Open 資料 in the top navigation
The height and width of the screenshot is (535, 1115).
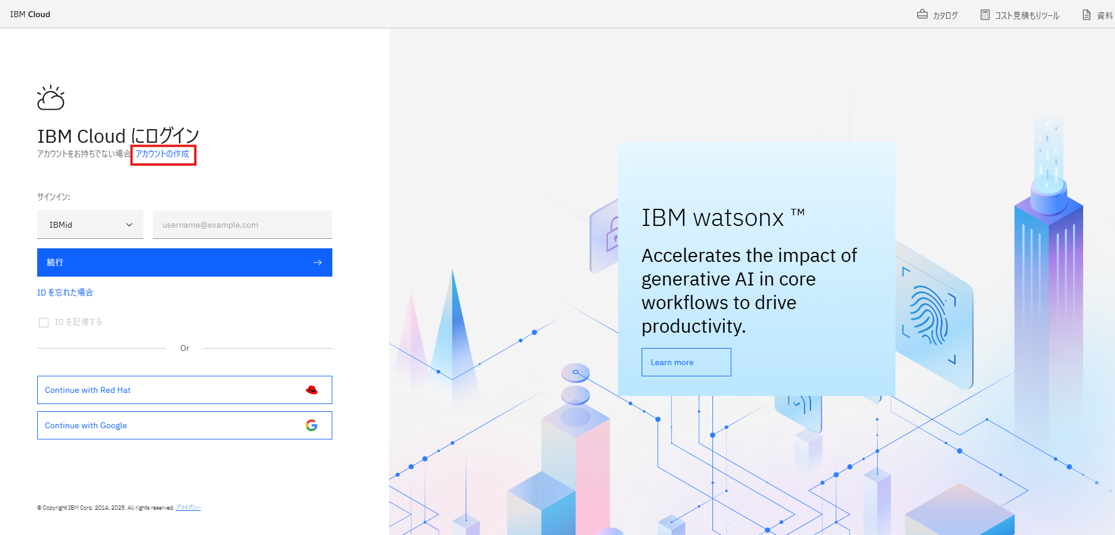click(1104, 15)
